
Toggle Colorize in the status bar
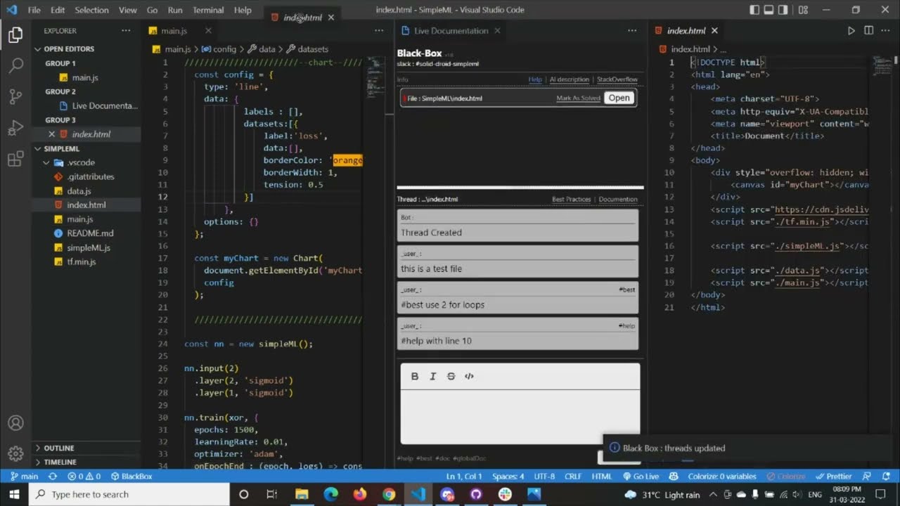click(786, 476)
